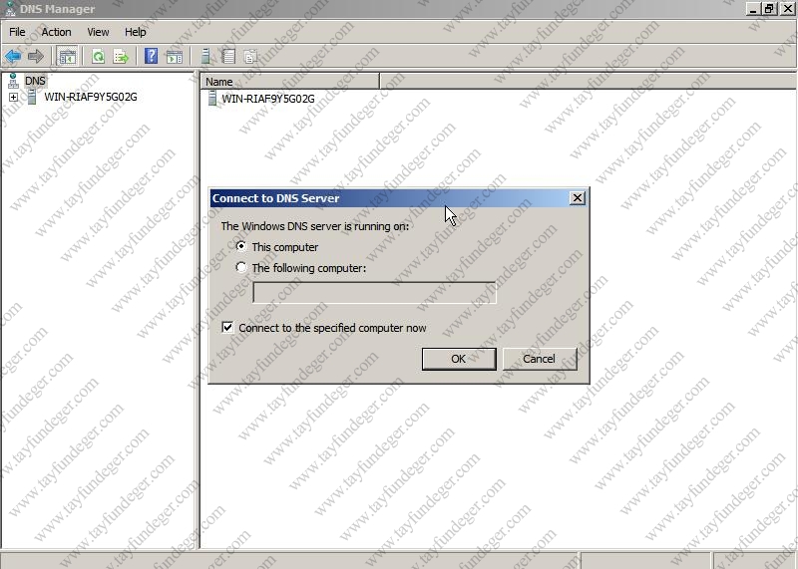This screenshot has width=798, height=569.
Task: Click the server icon in the Name list row
Action: coord(212,98)
